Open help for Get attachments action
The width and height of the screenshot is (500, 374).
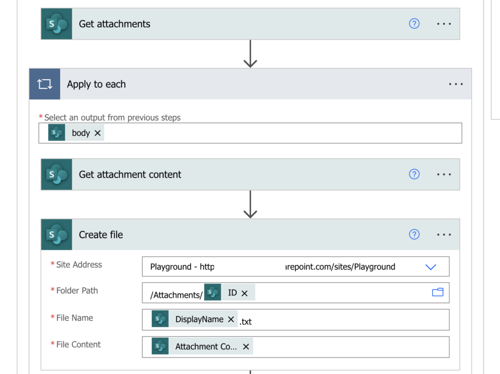click(414, 23)
